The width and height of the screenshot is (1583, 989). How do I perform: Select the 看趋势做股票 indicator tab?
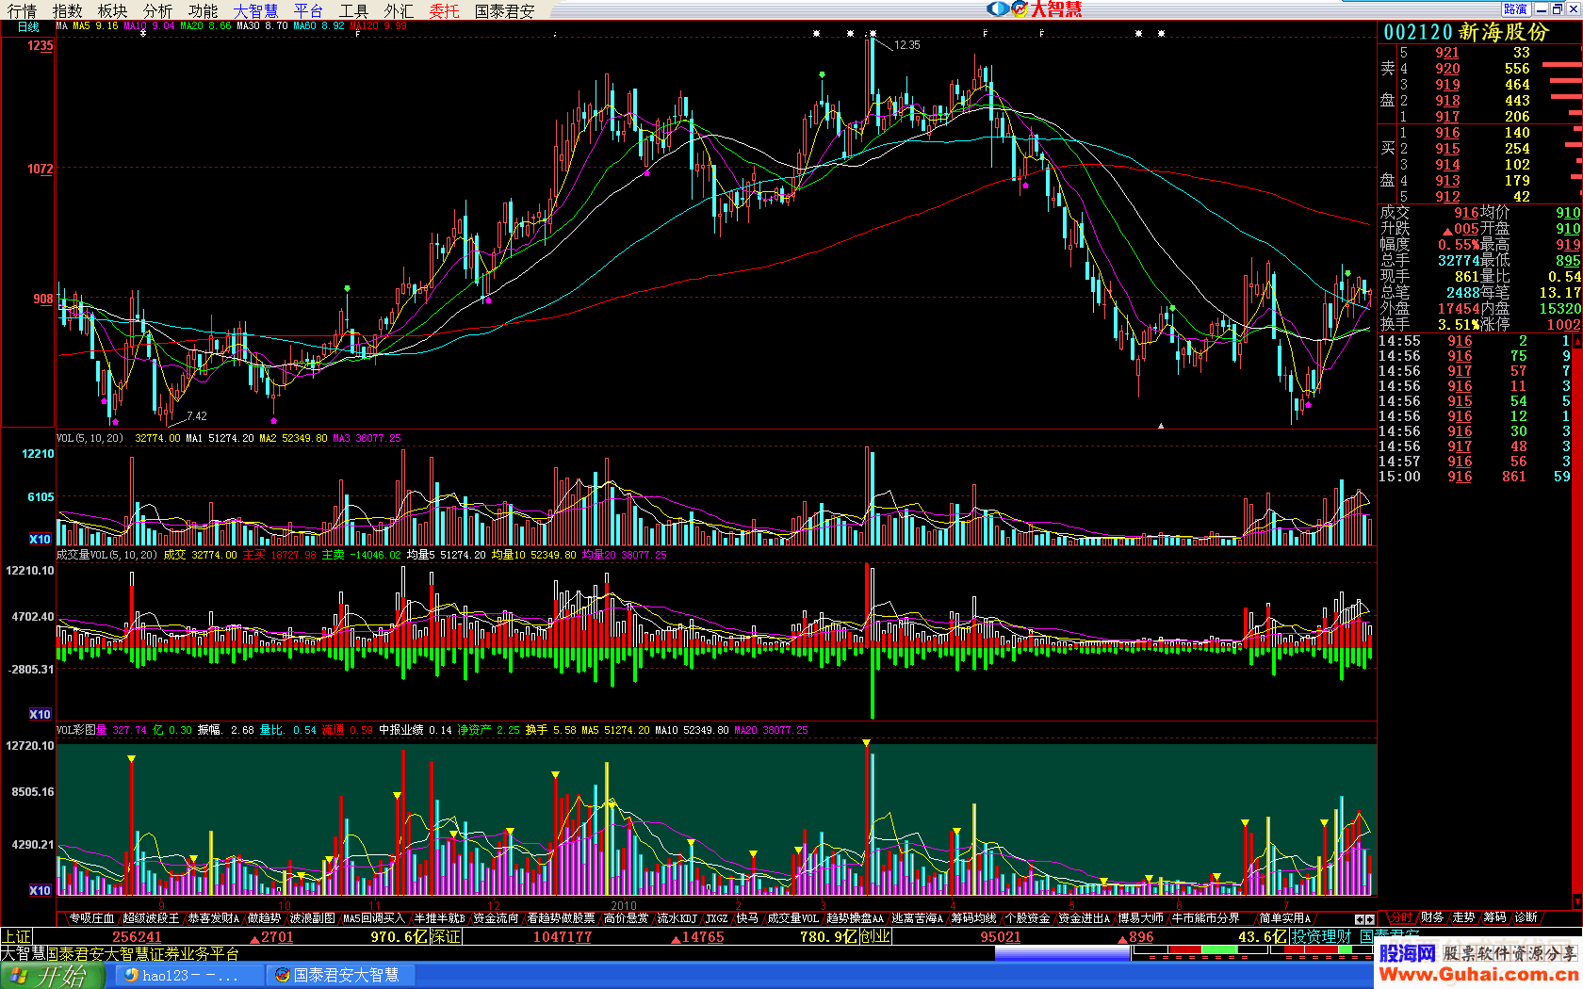click(561, 918)
